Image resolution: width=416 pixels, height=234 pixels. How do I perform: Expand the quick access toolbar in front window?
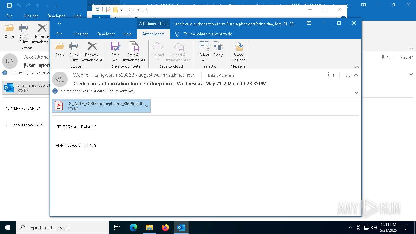click(x=59, y=23)
